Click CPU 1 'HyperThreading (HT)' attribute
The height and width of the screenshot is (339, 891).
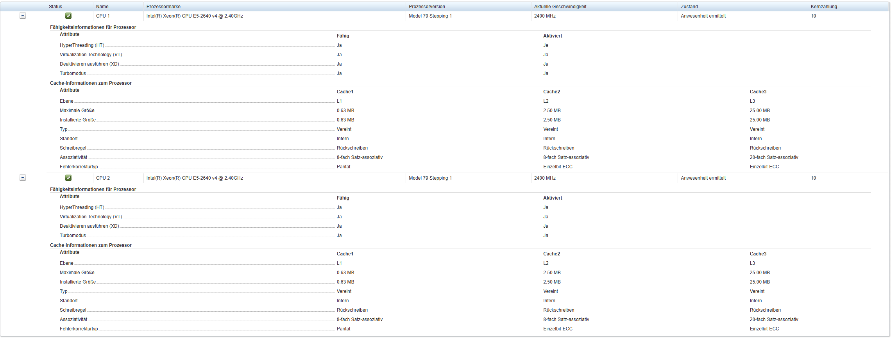tap(82, 45)
